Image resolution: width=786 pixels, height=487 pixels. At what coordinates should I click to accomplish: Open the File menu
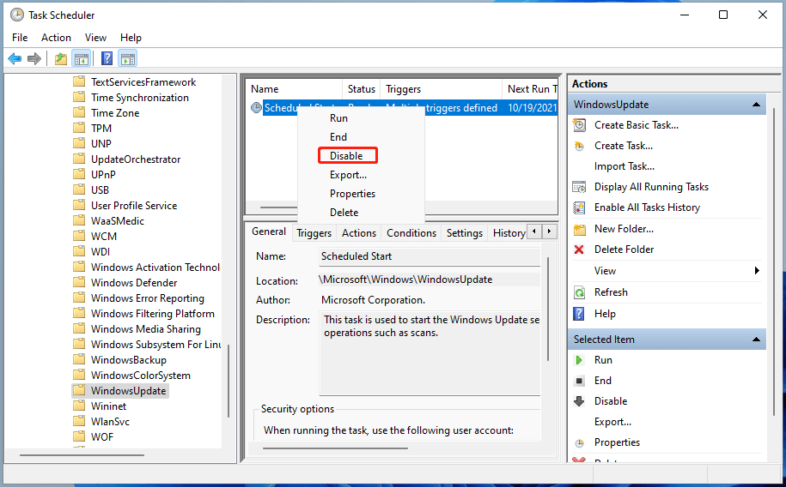(20, 38)
